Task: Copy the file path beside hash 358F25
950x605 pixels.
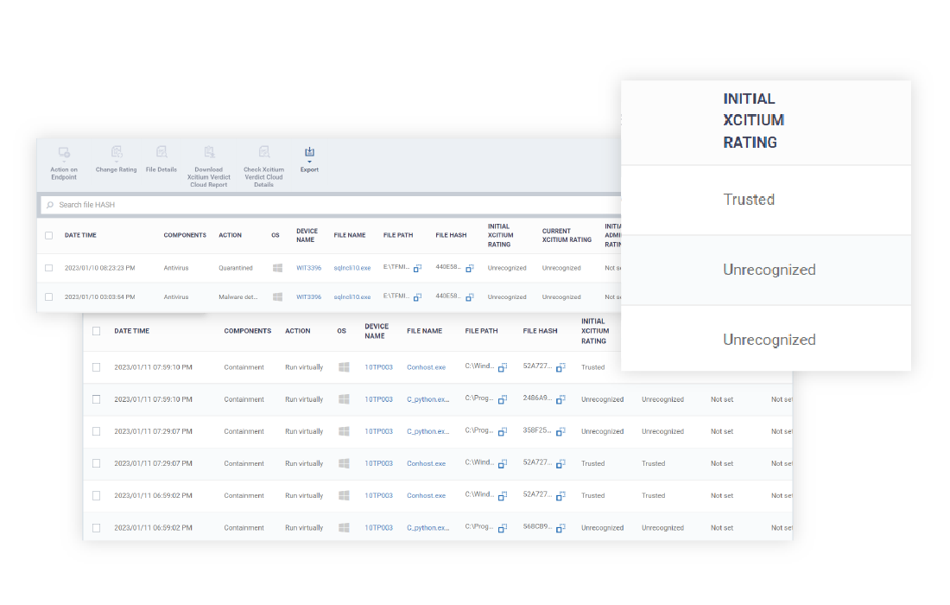Action: coord(503,431)
